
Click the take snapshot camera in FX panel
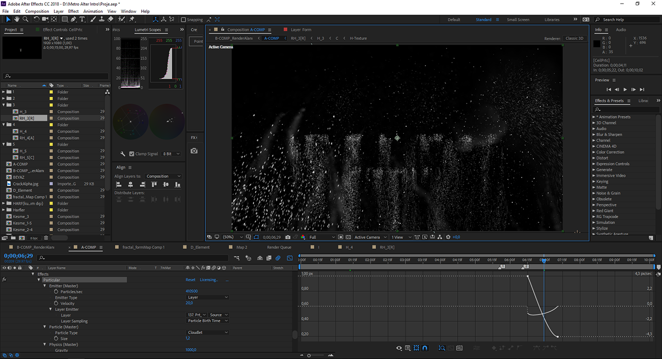point(194,151)
